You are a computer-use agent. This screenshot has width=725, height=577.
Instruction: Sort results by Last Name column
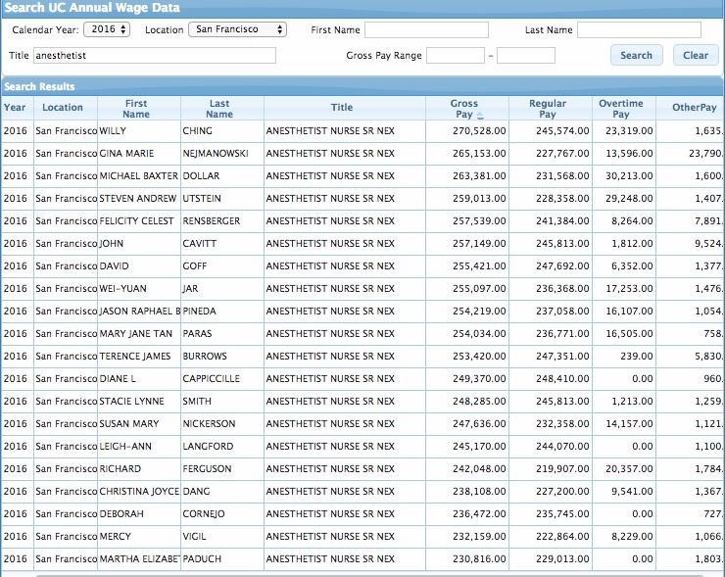pyautogui.click(x=219, y=108)
